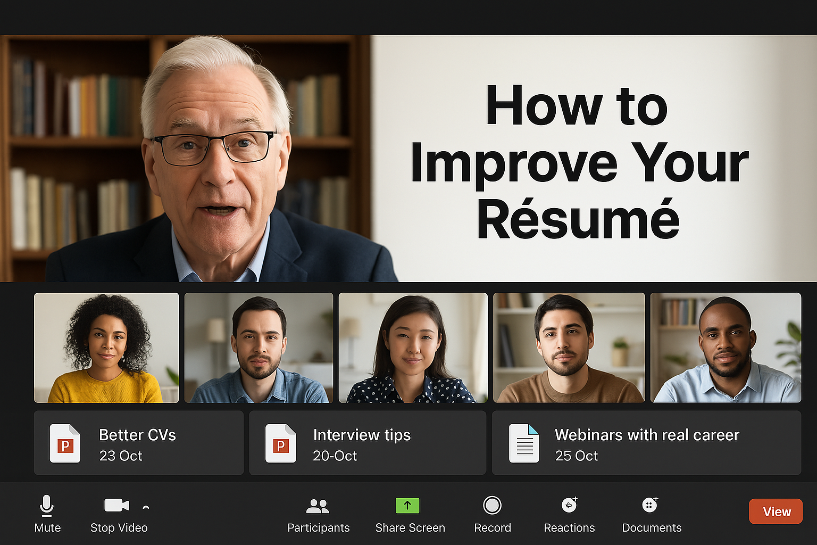Click the red View button
This screenshot has height=545, width=817.
tap(776, 511)
